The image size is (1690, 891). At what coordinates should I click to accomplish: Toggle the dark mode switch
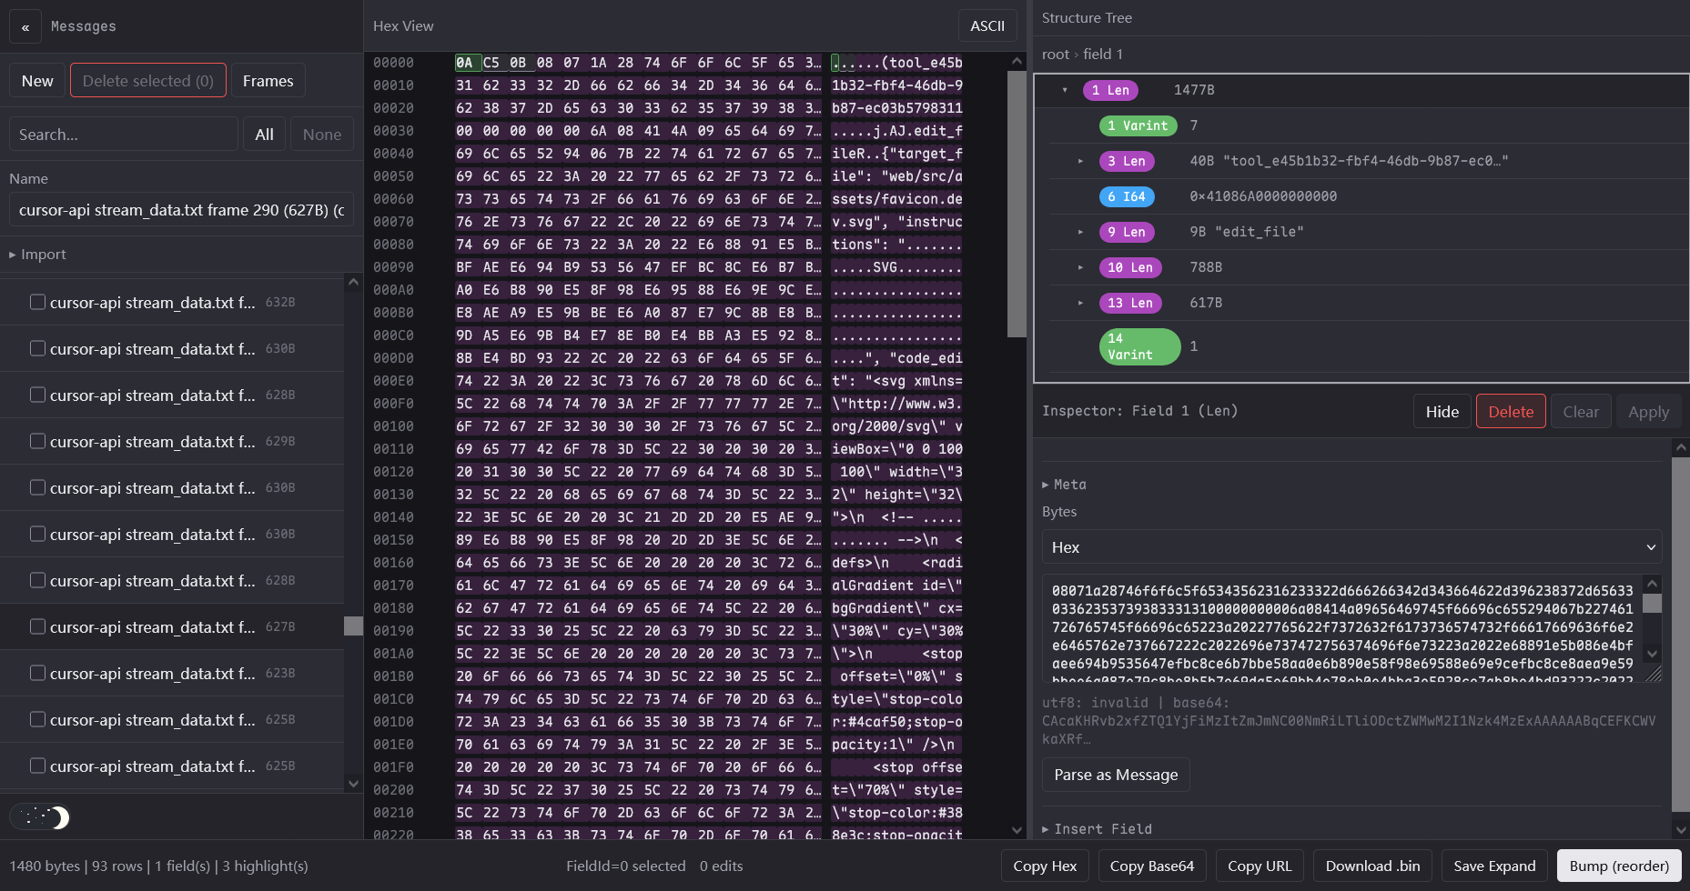coord(40,817)
